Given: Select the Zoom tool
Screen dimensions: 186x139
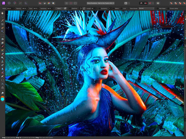Looking at the screenshot, I should click(2, 93).
